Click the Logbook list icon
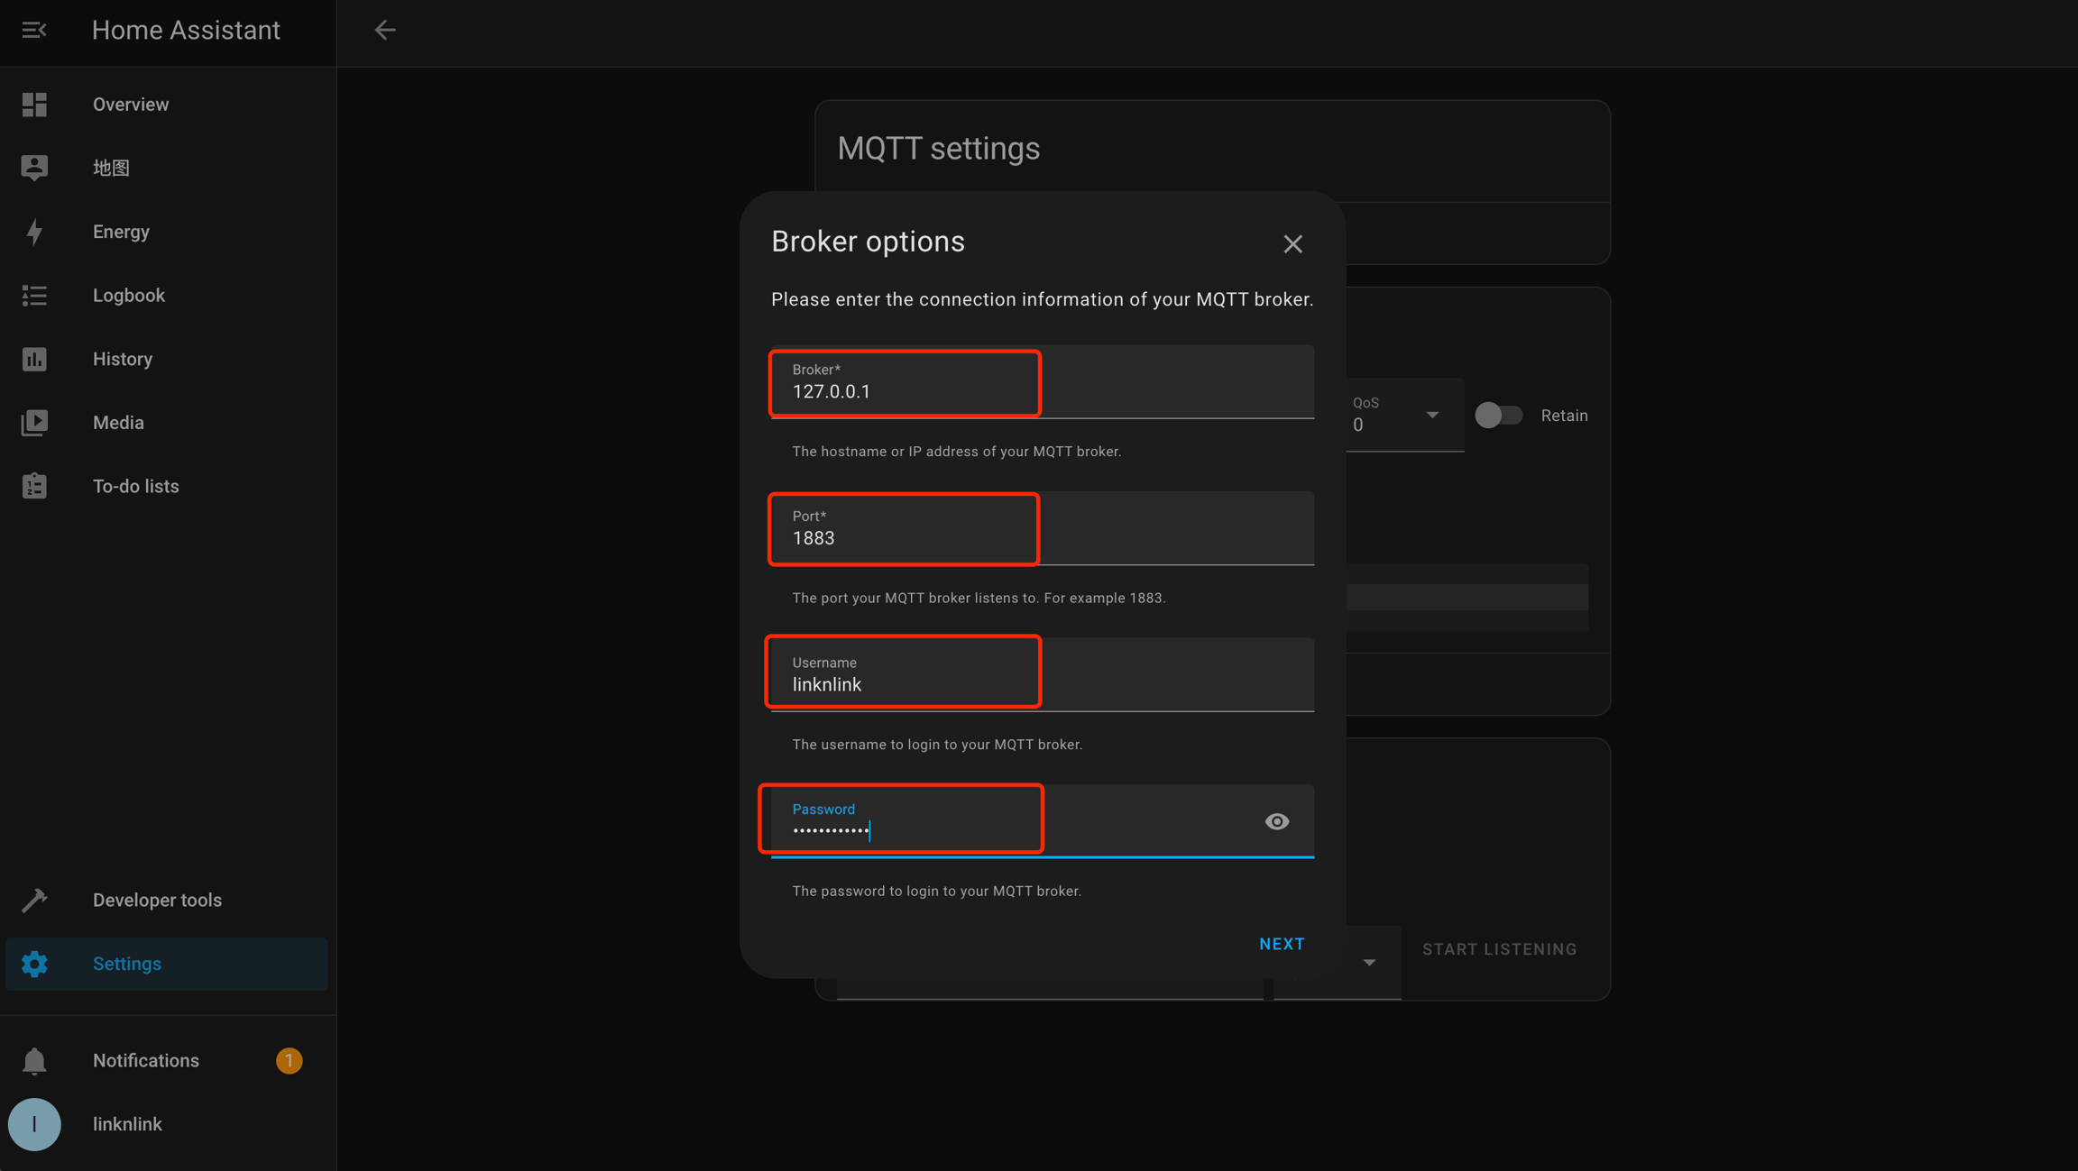This screenshot has height=1171, width=2078. tap(34, 296)
